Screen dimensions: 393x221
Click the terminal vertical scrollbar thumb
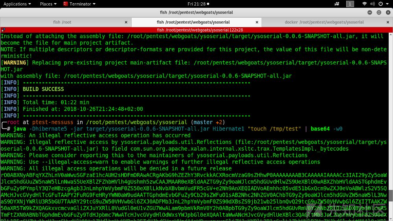391,196
